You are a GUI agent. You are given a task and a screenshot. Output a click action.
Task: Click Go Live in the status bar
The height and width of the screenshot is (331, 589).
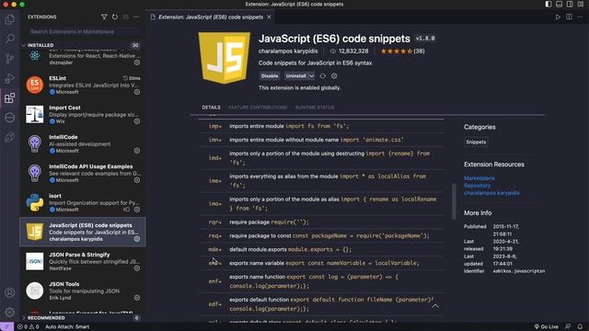(x=546, y=327)
